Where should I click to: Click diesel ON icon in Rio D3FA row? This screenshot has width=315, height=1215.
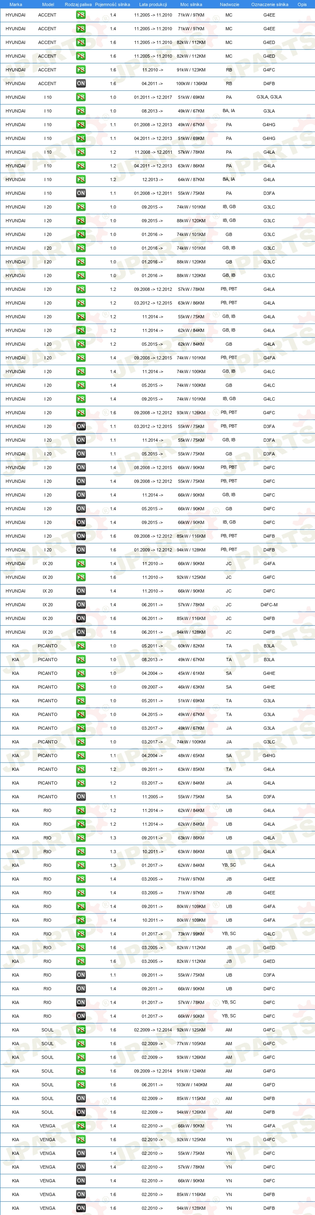81,975
